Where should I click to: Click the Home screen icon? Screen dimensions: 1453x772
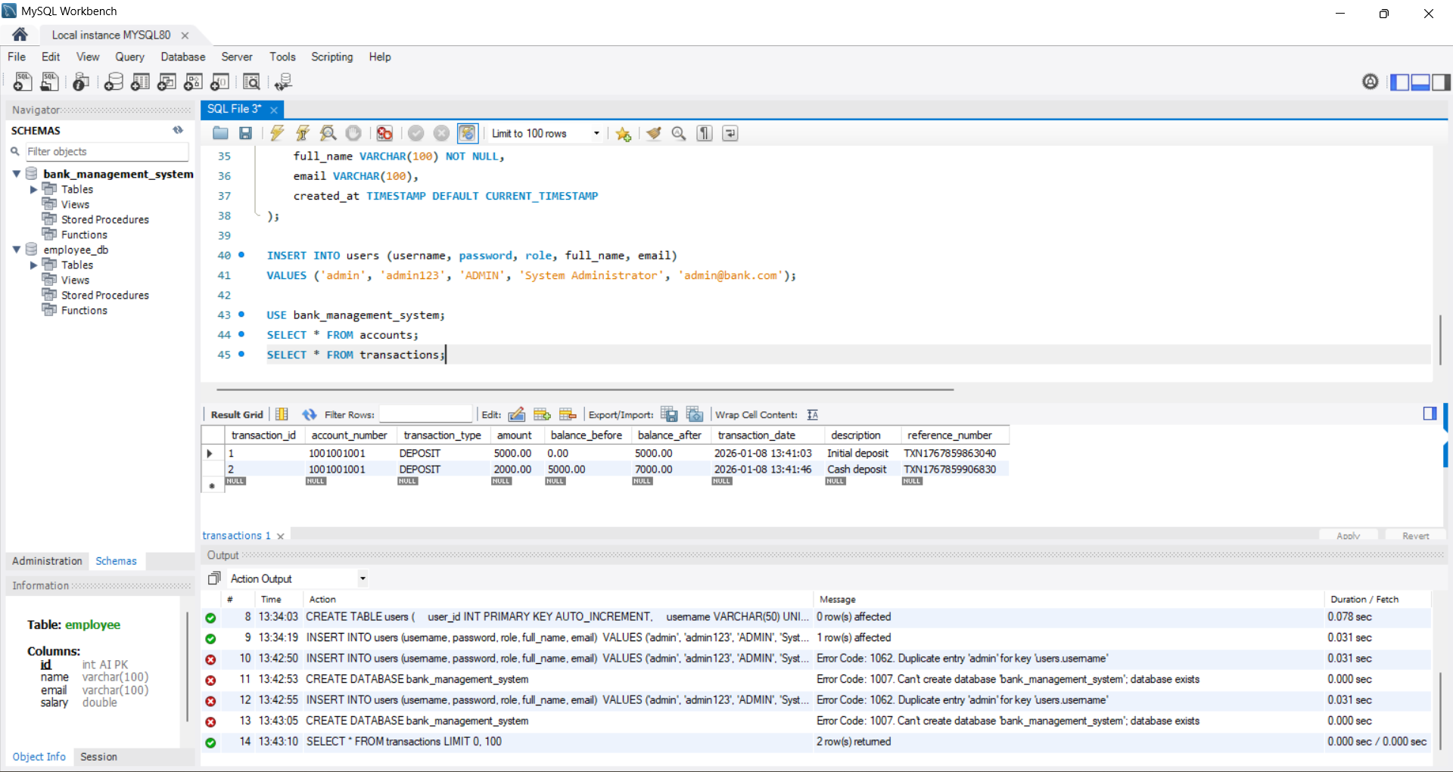pyautogui.click(x=20, y=35)
